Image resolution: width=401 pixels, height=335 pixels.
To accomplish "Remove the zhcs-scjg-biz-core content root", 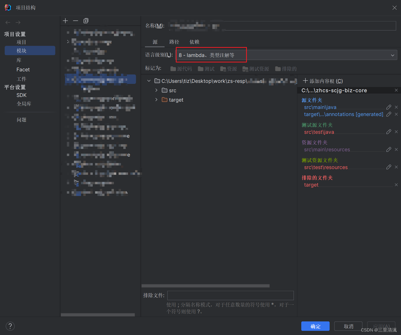I will (x=396, y=90).
